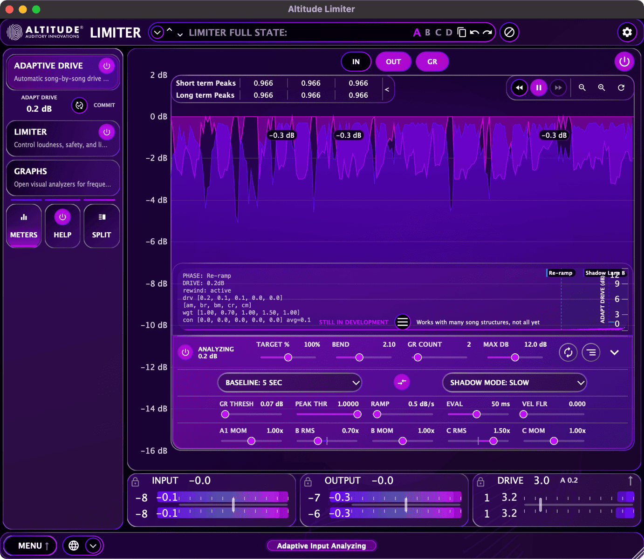Toggle the Help power button
644x559 pixels.
(x=62, y=217)
